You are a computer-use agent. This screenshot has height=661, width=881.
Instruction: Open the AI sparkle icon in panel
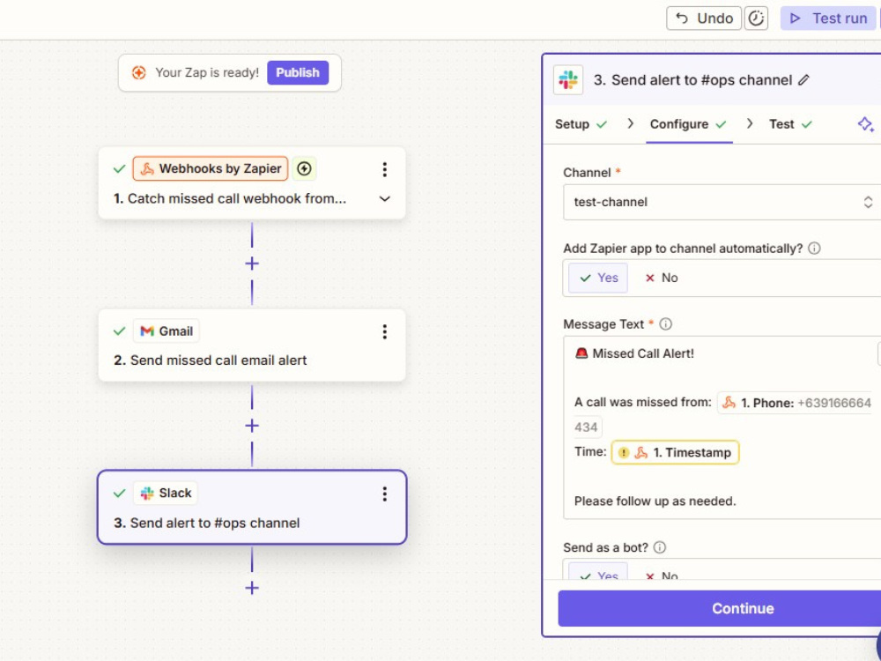pyautogui.click(x=865, y=124)
